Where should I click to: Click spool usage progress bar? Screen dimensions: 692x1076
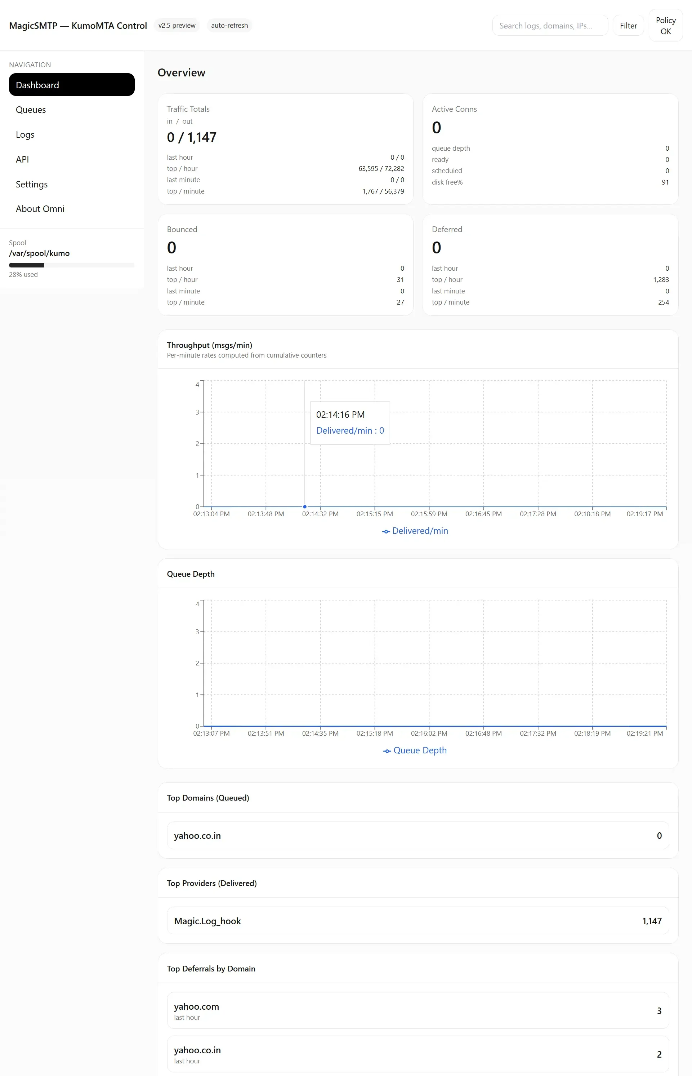click(71, 265)
